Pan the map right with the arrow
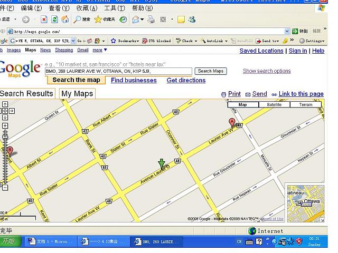 point(11,111)
